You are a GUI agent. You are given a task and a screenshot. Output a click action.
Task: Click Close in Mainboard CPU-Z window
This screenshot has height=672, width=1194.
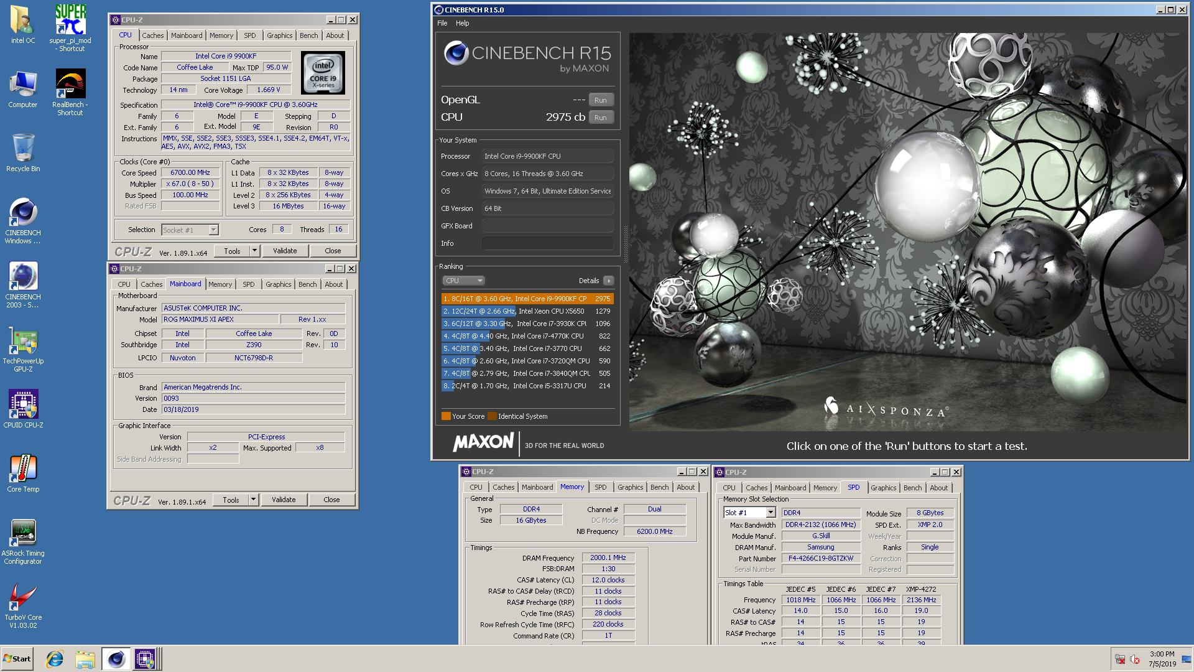click(331, 500)
